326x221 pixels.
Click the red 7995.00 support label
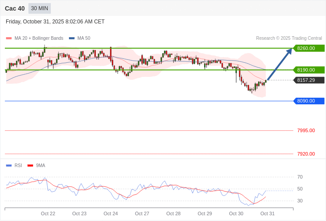[x=306, y=130]
